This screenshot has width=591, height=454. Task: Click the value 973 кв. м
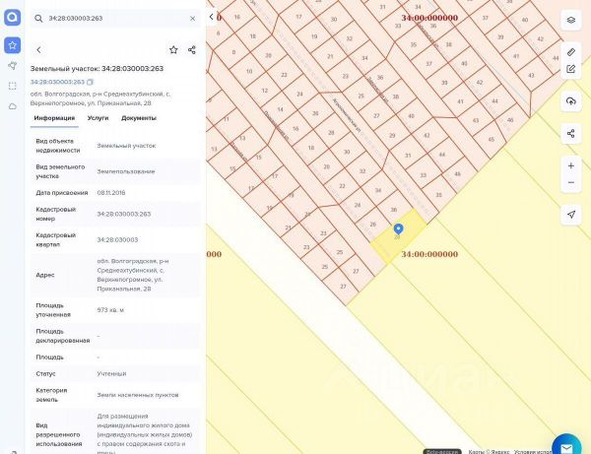pos(110,310)
